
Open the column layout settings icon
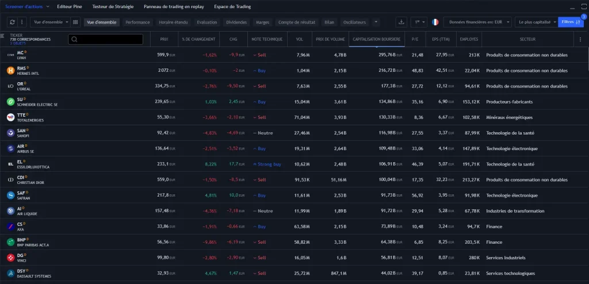click(x=75, y=22)
